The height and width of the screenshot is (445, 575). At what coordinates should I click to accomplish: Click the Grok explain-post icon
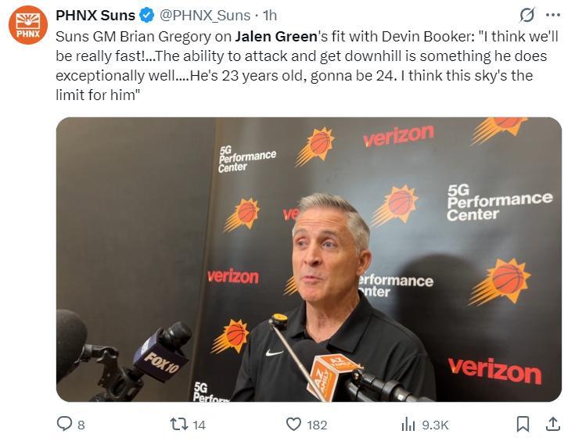pyautogui.click(x=527, y=15)
